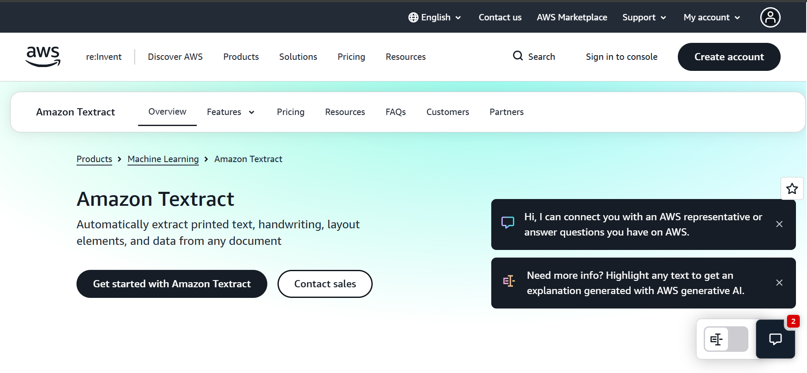Click the AWS representative chat message text
The image size is (807, 373).
click(x=643, y=224)
